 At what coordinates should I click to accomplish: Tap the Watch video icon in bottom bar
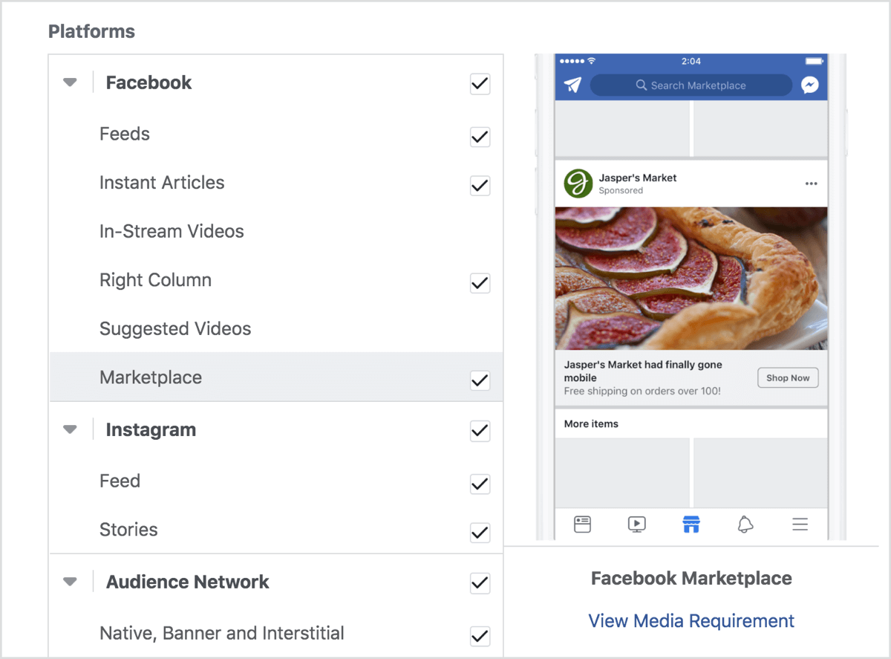[636, 525]
